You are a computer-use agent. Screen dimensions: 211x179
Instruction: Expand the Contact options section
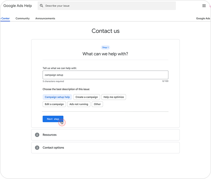point(105,148)
